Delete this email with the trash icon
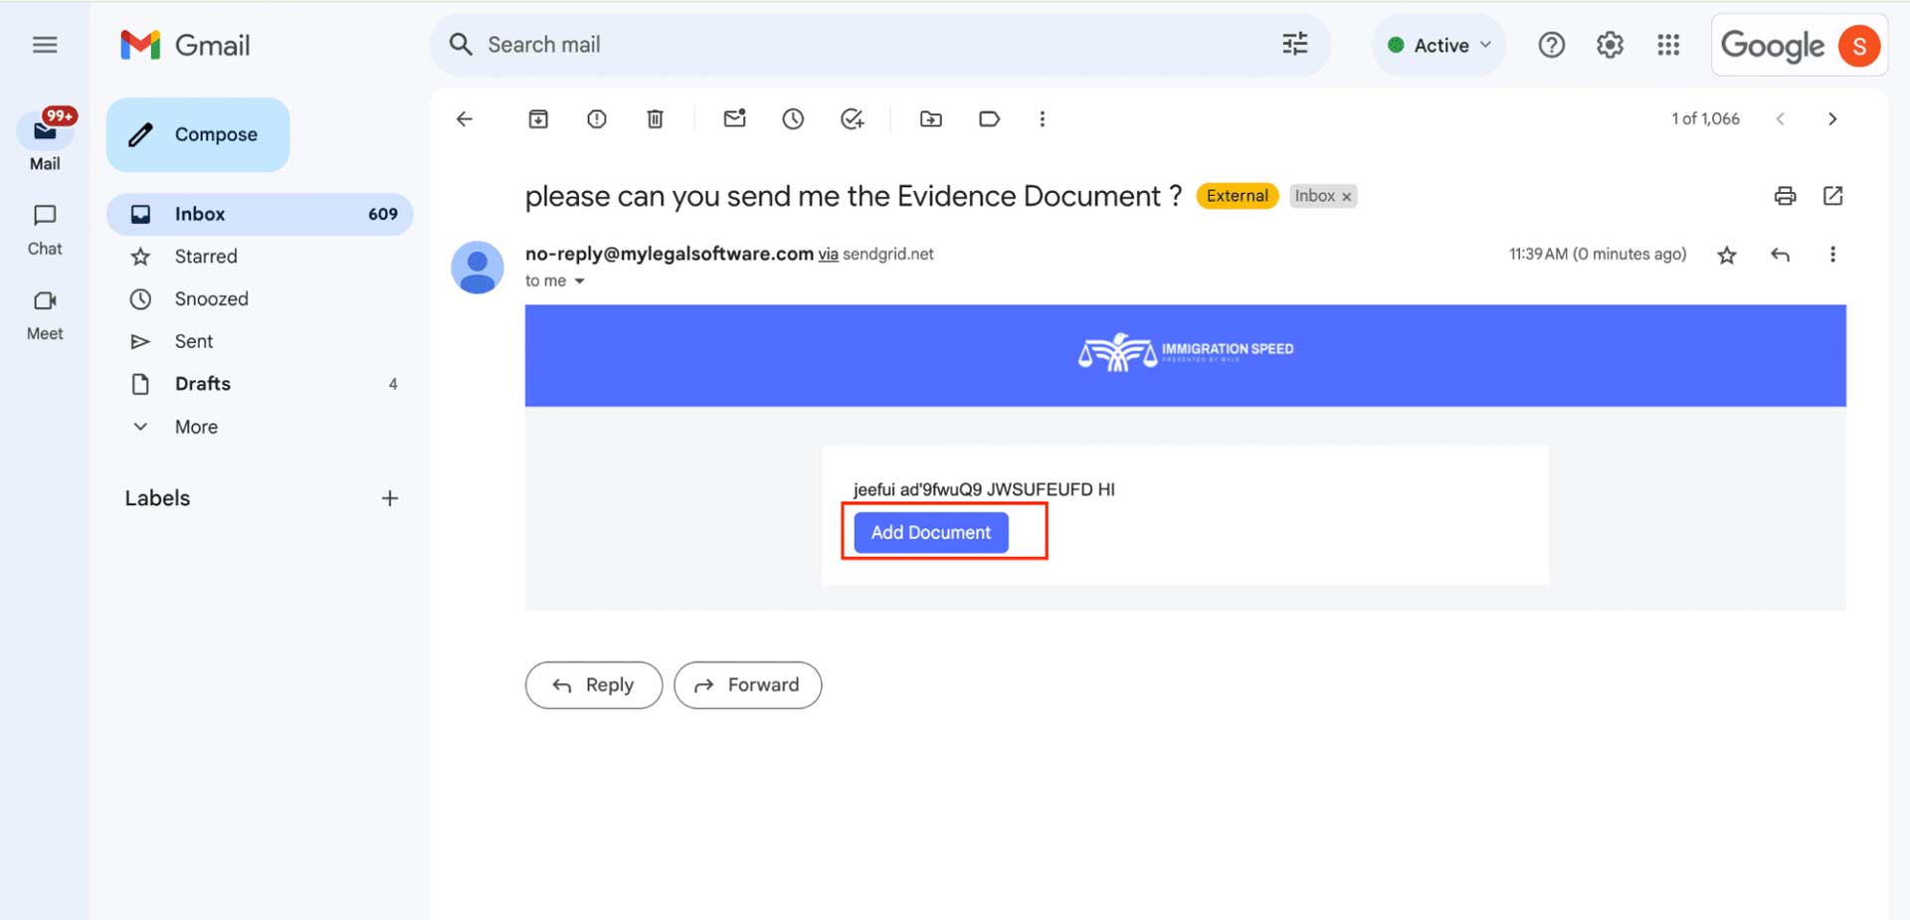Screen dimensions: 1910x920 point(655,119)
